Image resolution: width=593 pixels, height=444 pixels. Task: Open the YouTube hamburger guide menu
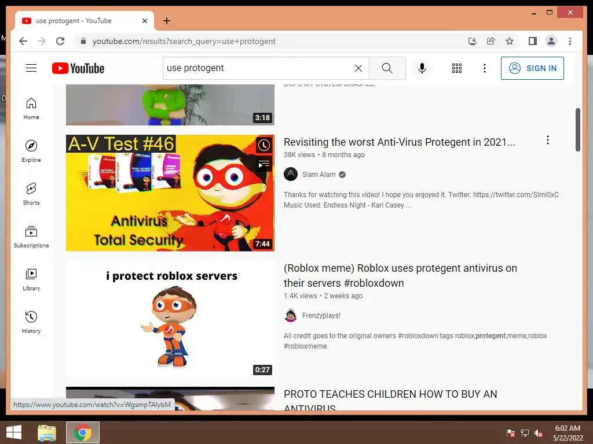[x=31, y=68]
